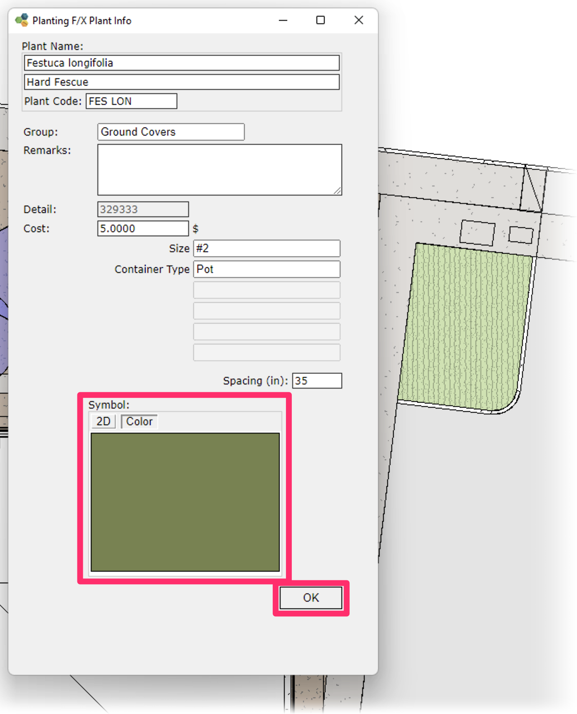Confirm the dialog with OK
The width and height of the screenshot is (577, 714).
311,598
